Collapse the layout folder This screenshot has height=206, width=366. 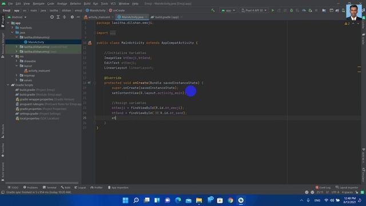click(x=17, y=66)
